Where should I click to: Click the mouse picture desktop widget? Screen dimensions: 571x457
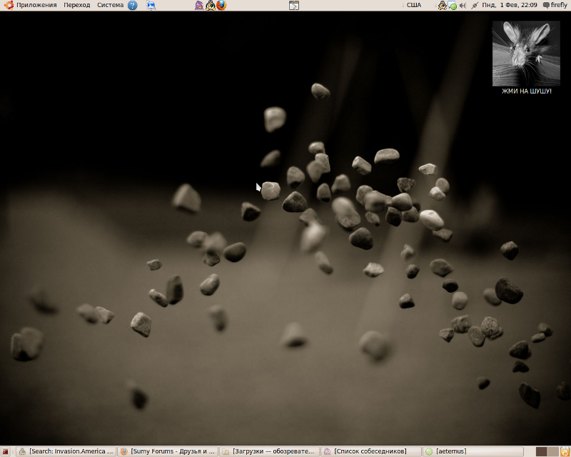[526, 54]
